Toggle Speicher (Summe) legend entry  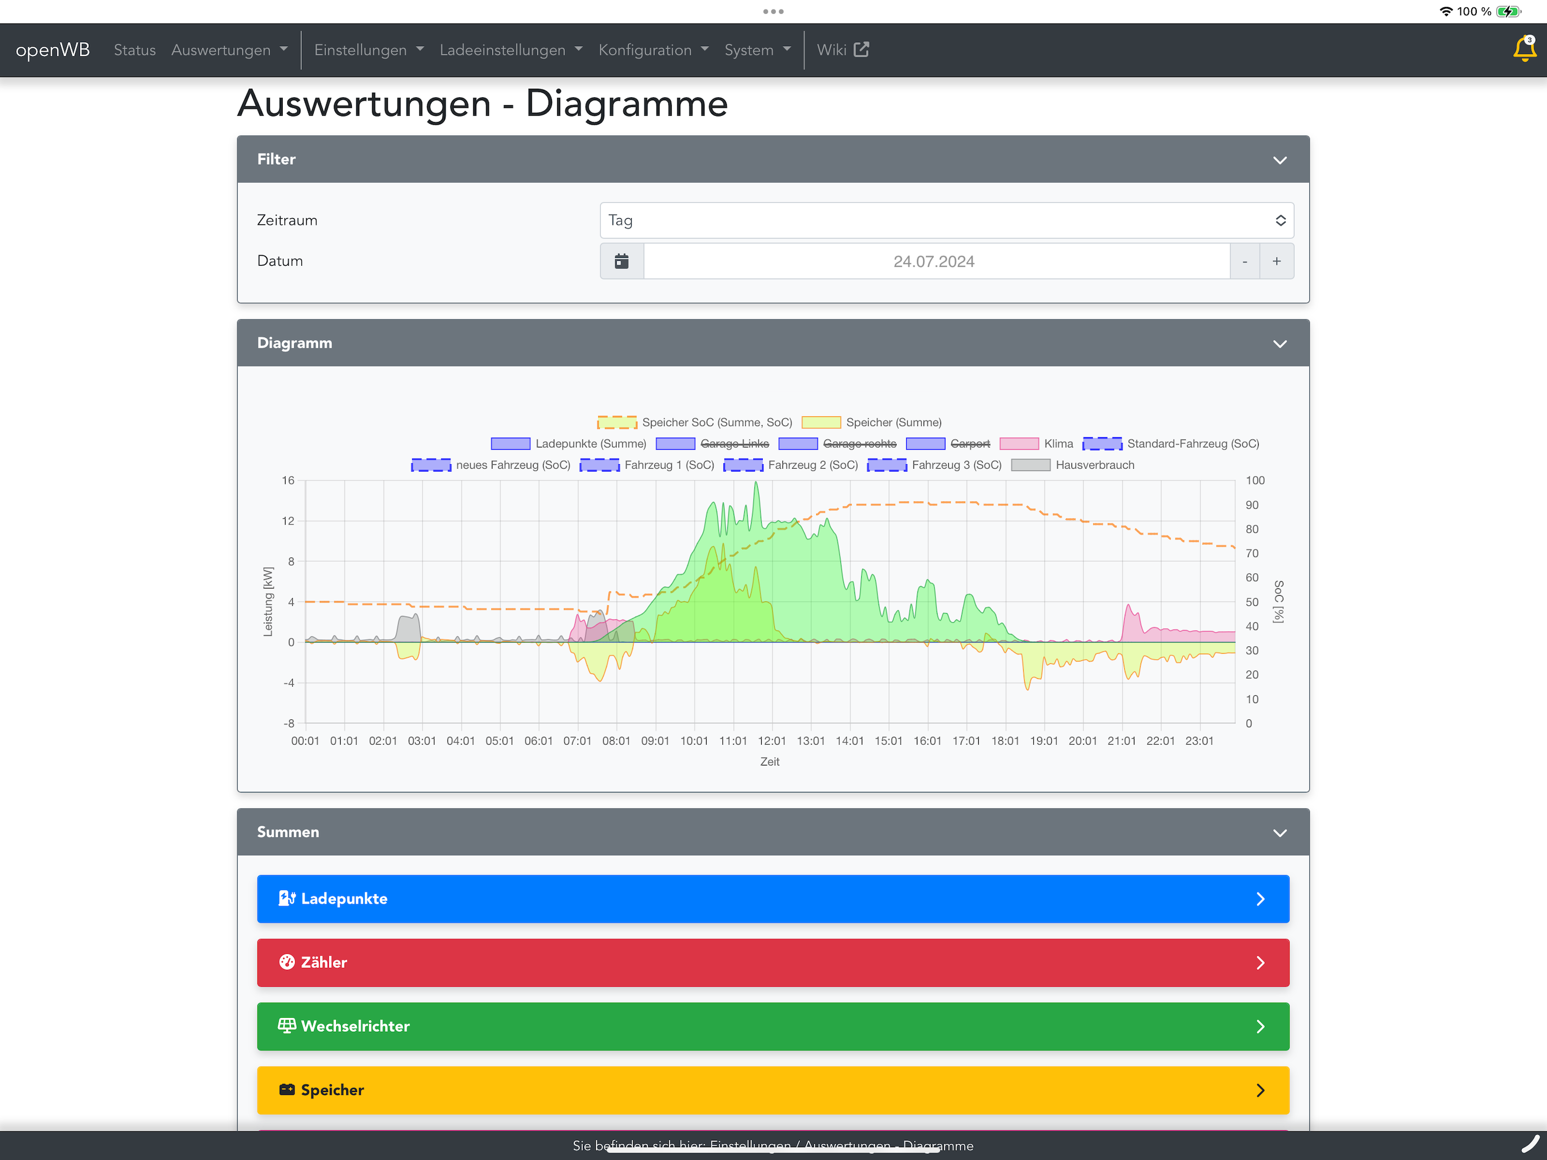click(x=871, y=422)
